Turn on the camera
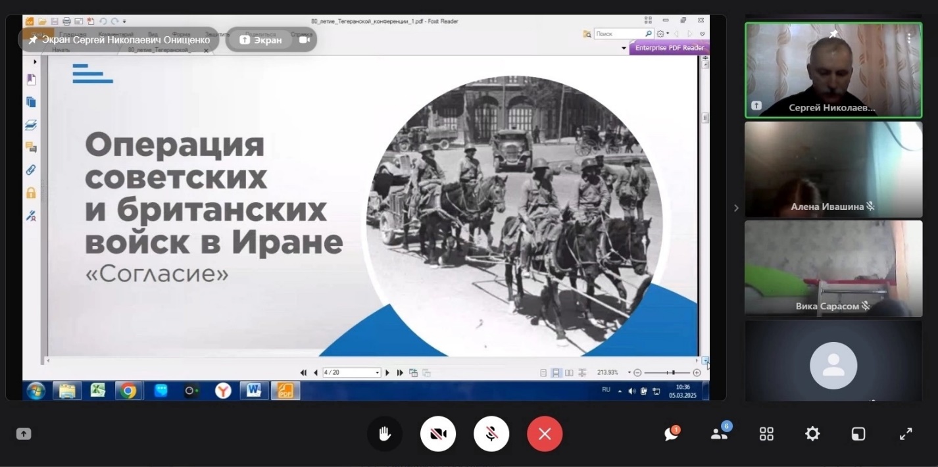 438,433
